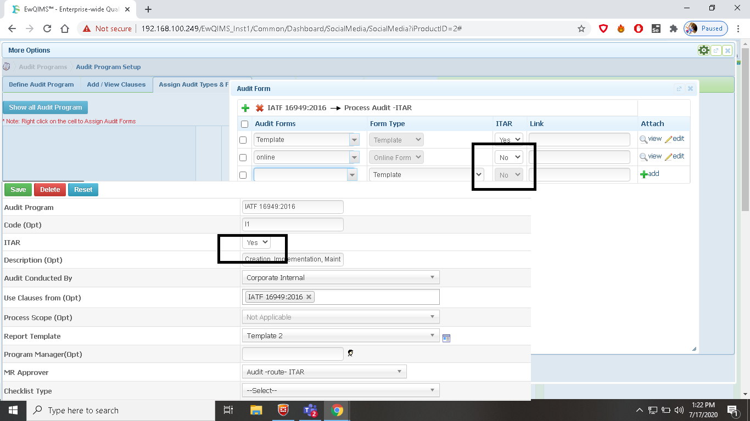The image size is (750, 421).
Task: Bookmark this page with the star icon
Action: (x=581, y=29)
